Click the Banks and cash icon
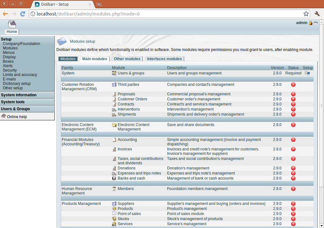324x228 pixels. [x=114, y=178]
